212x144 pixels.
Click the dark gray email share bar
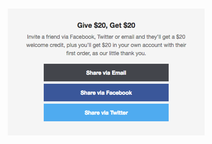click(106, 73)
